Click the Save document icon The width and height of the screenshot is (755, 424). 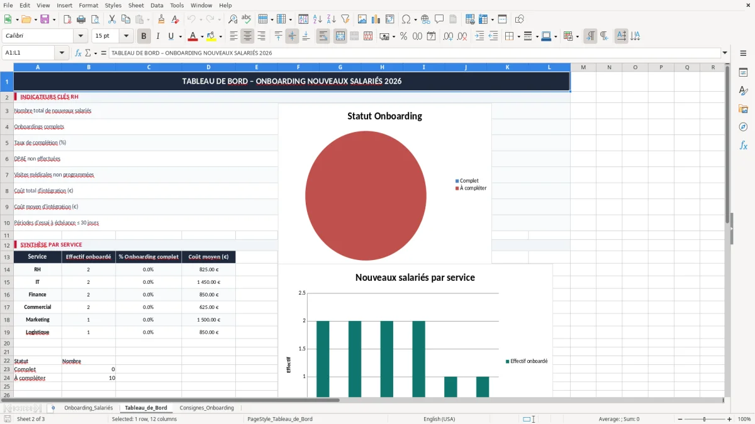pos(45,19)
